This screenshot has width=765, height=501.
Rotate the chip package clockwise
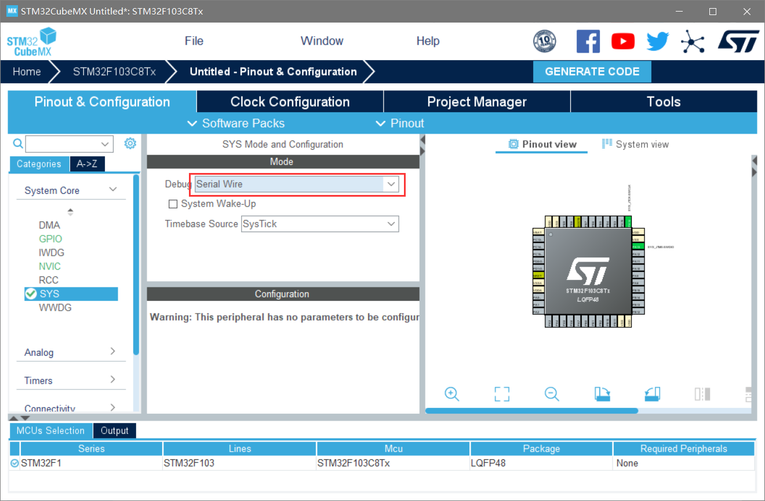click(602, 394)
